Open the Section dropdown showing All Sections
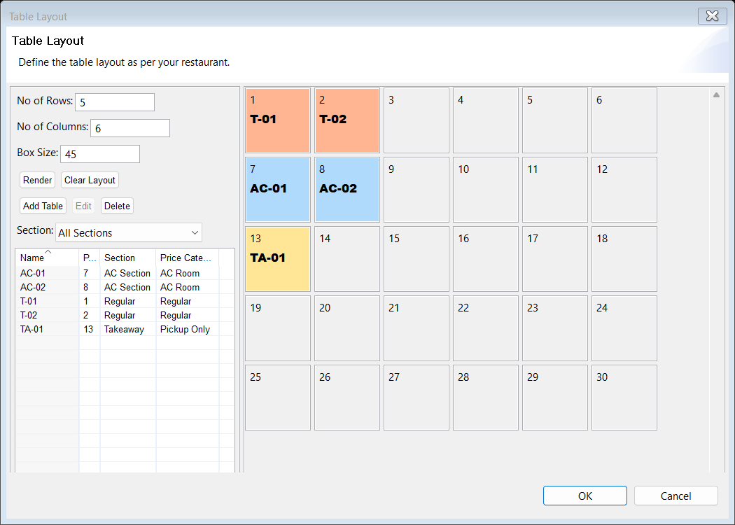 pos(128,232)
